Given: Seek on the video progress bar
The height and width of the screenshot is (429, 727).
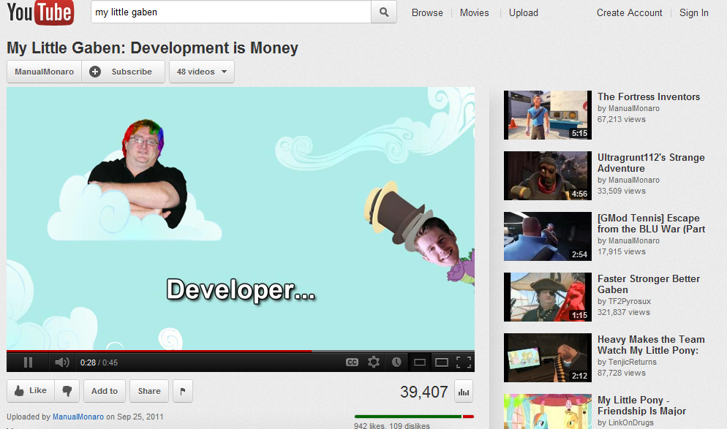Looking at the screenshot, I should 240,352.
